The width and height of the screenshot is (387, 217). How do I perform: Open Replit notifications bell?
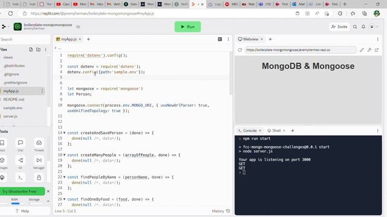[363, 27]
